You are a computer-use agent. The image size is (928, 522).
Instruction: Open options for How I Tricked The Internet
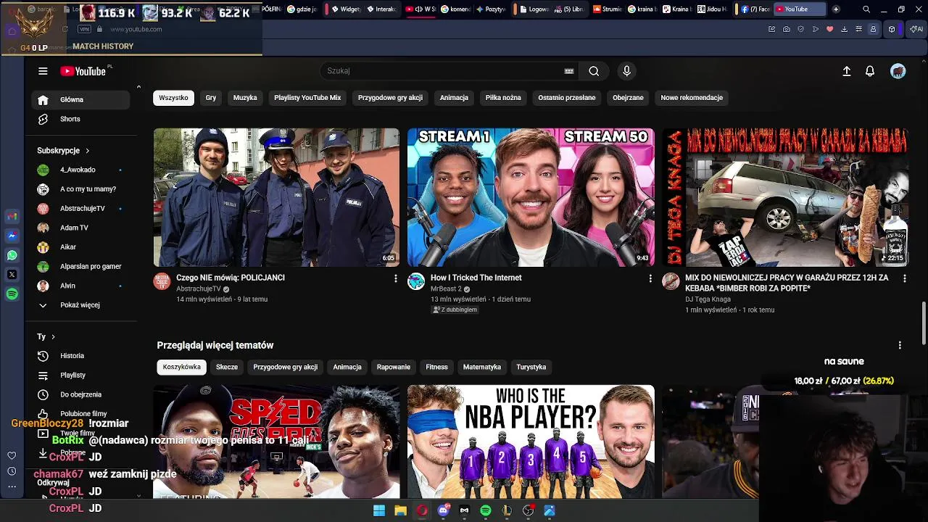tap(650, 278)
